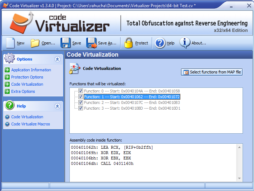Uncheck the Function: 3 checkbox
This screenshot has width=254, height=191.
[x=80, y=108]
